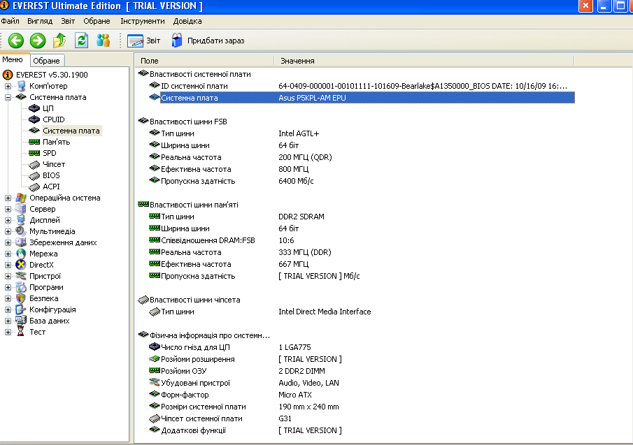Select Intel Direct Media Interface value
The height and width of the screenshot is (445, 633).
pos(325,312)
